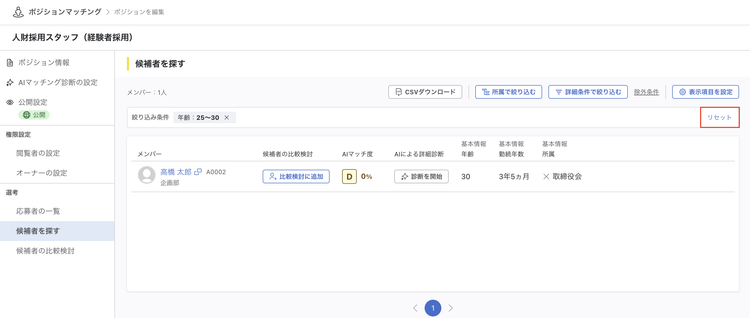
Task: Click 比較検討に追加 button
Action: tap(296, 176)
